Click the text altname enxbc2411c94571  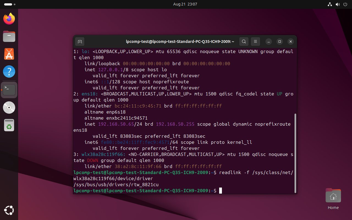pyautogui.click(x=116, y=118)
